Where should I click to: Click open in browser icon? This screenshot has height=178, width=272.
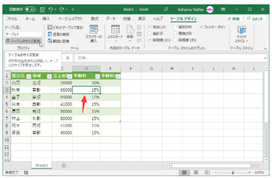(139, 34)
